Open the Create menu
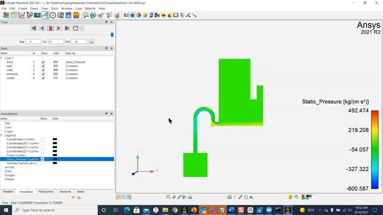The width and height of the screenshot is (383, 215). pyautogui.click(x=22, y=8)
